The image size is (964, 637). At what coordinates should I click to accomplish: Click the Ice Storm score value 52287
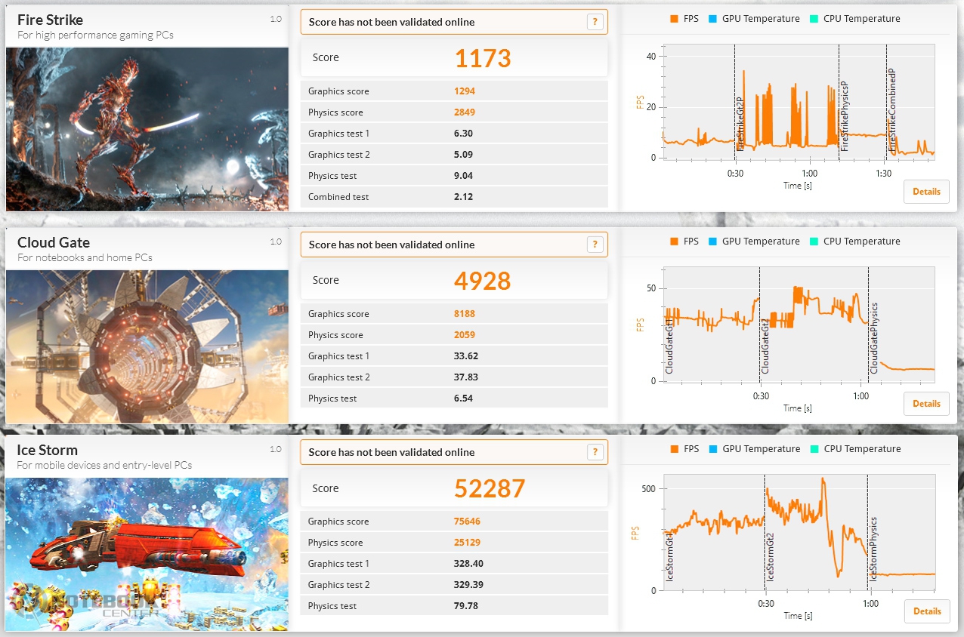point(489,488)
